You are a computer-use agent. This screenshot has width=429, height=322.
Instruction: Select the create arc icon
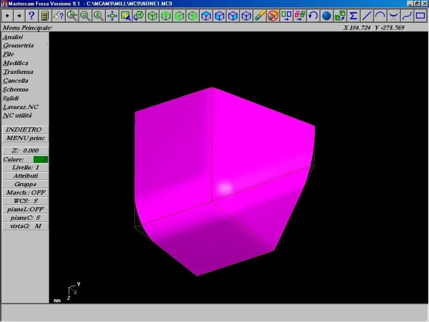(380, 16)
